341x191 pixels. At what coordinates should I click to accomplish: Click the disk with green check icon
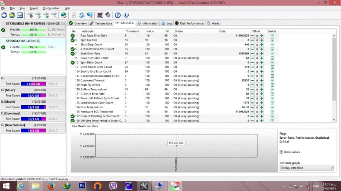(x=46, y=15)
